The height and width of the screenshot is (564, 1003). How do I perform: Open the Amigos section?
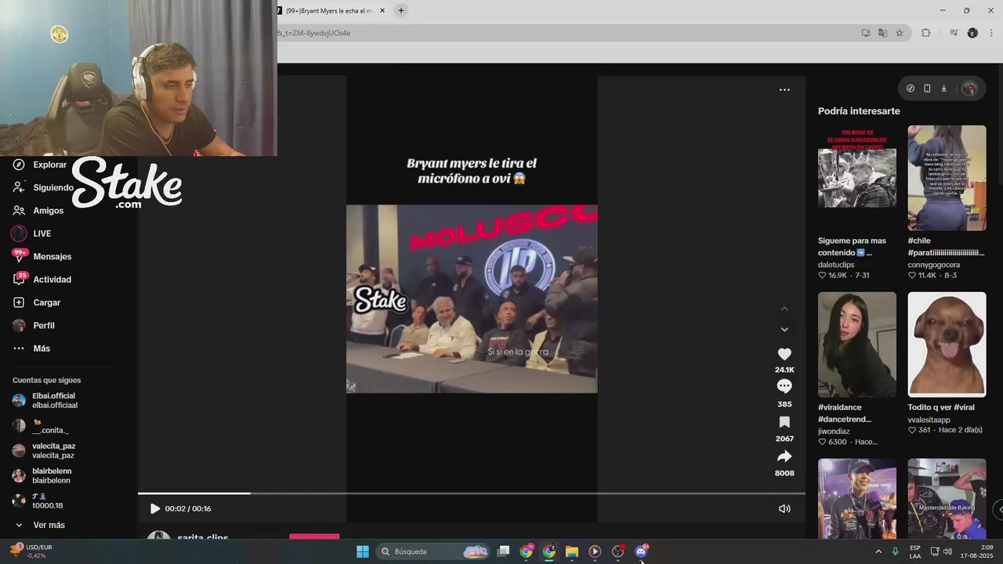(x=48, y=211)
